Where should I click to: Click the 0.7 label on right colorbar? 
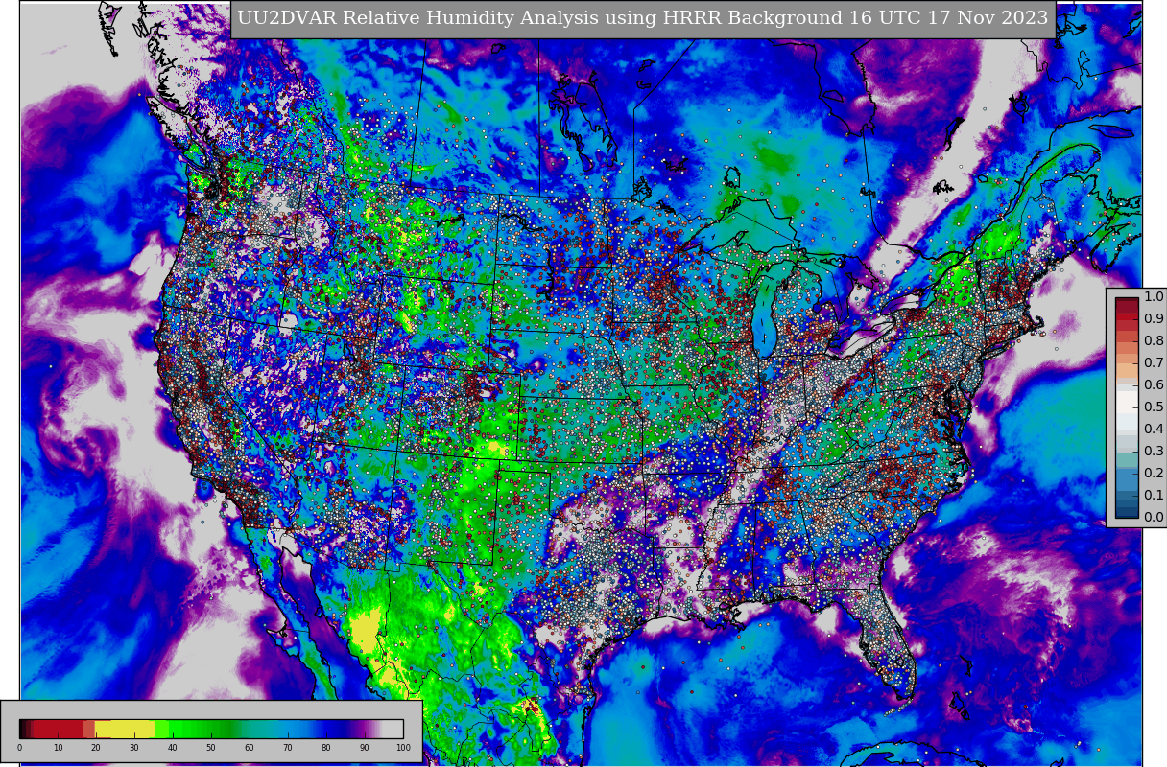click(x=1154, y=363)
